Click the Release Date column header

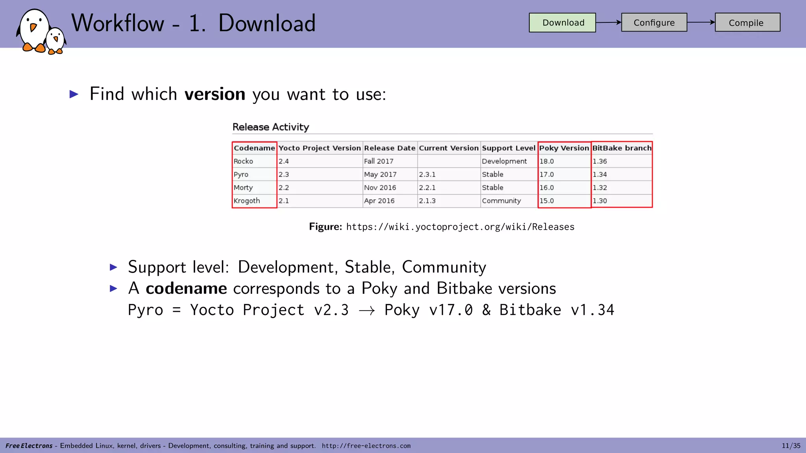pos(390,148)
